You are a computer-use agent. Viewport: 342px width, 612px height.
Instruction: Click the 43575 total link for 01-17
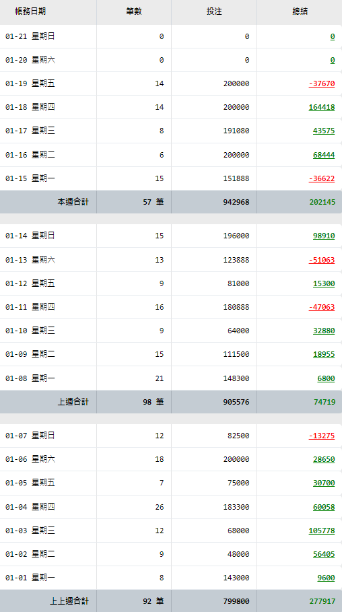pyautogui.click(x=324, y=131)
